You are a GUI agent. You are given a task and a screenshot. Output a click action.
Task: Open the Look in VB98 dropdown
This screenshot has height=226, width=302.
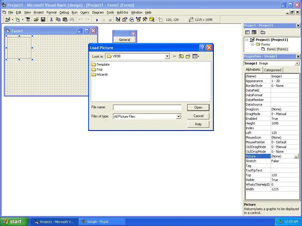click(167, 56)
